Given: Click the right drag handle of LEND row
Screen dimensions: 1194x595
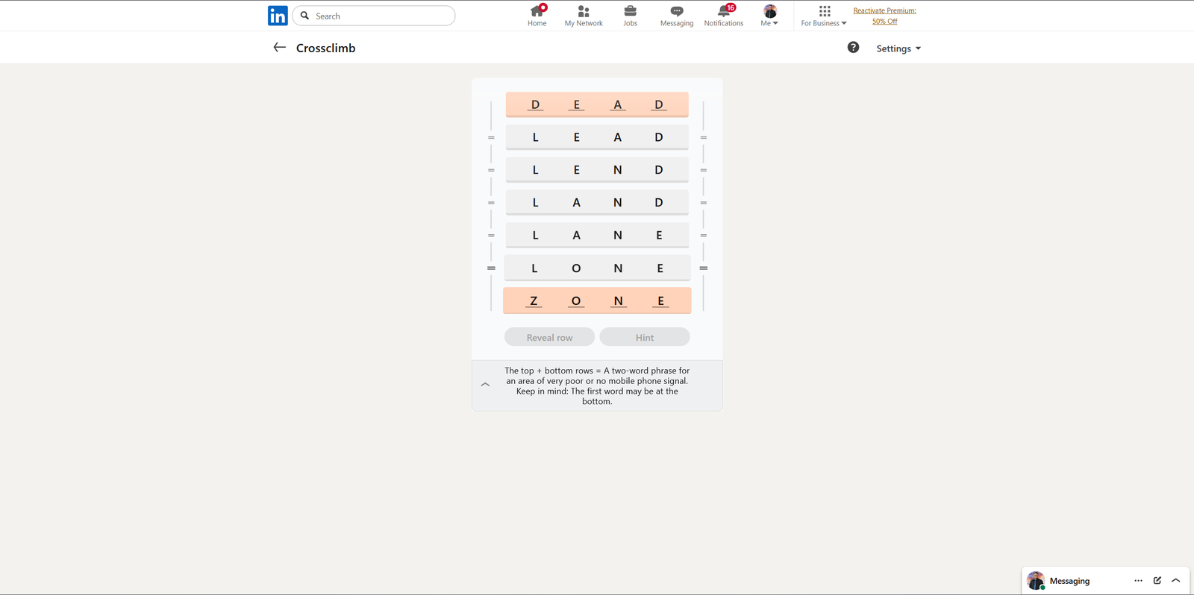Looking at the screenshot, I should pos(704,170).
